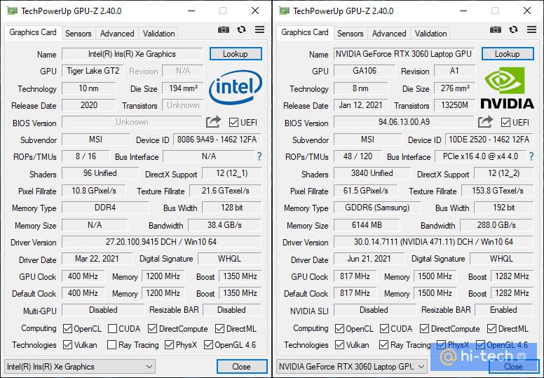Click Lookup button in Intel window

[236, 54]
